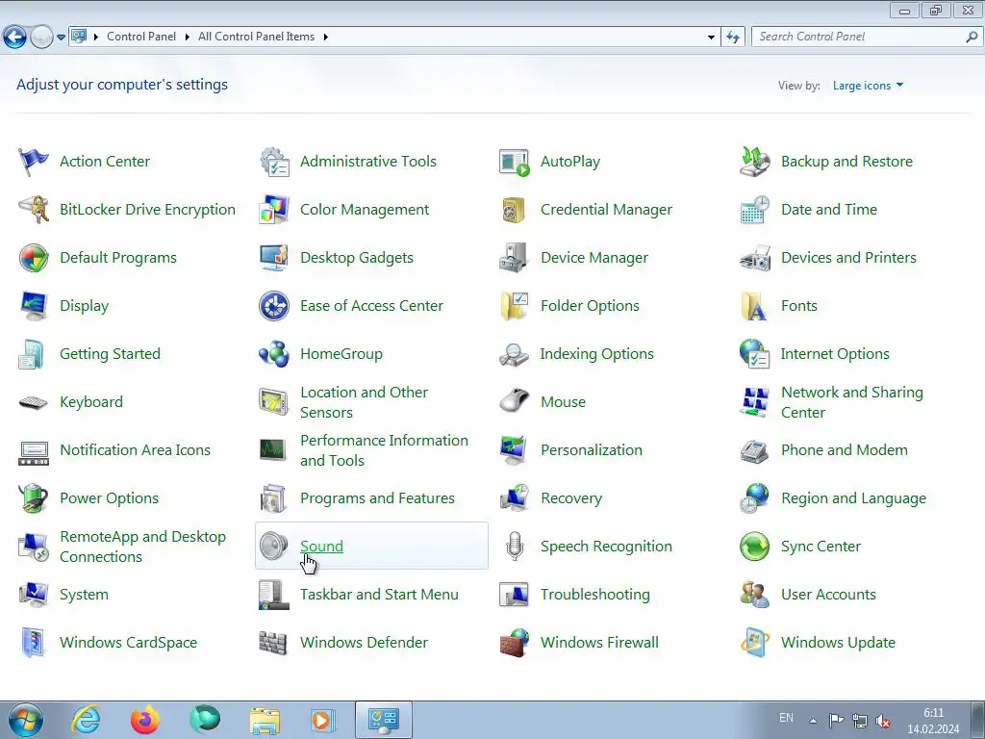Viewport: 985px width, 739px height.
Task: Open Performance Information and Tools link
Action: click(384, 450)
